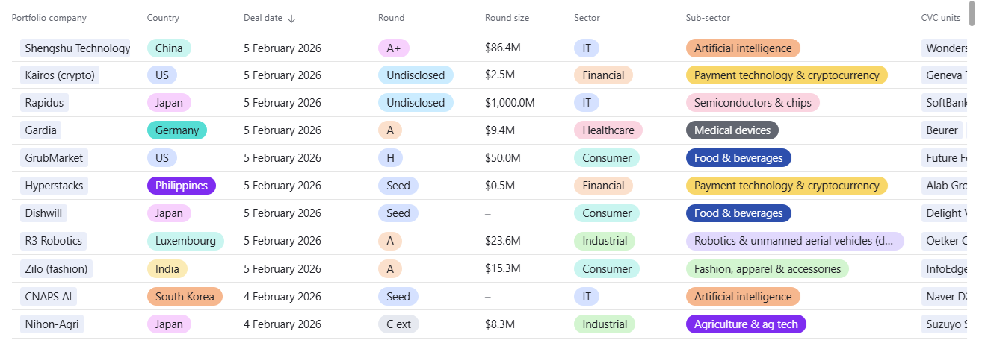Click the Sub-sector column header
Image resolution: width=988 pixels, height=340 pixels.
(x=708, y=18)
